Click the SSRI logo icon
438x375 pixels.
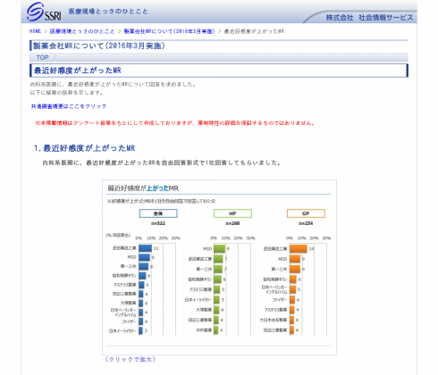44,12
